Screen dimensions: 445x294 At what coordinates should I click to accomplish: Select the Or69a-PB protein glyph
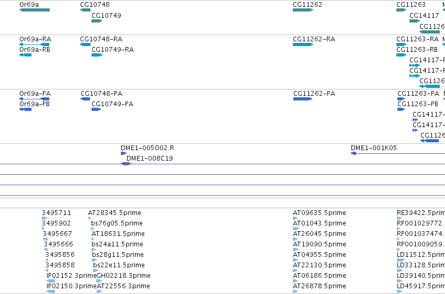coord(26,109)
